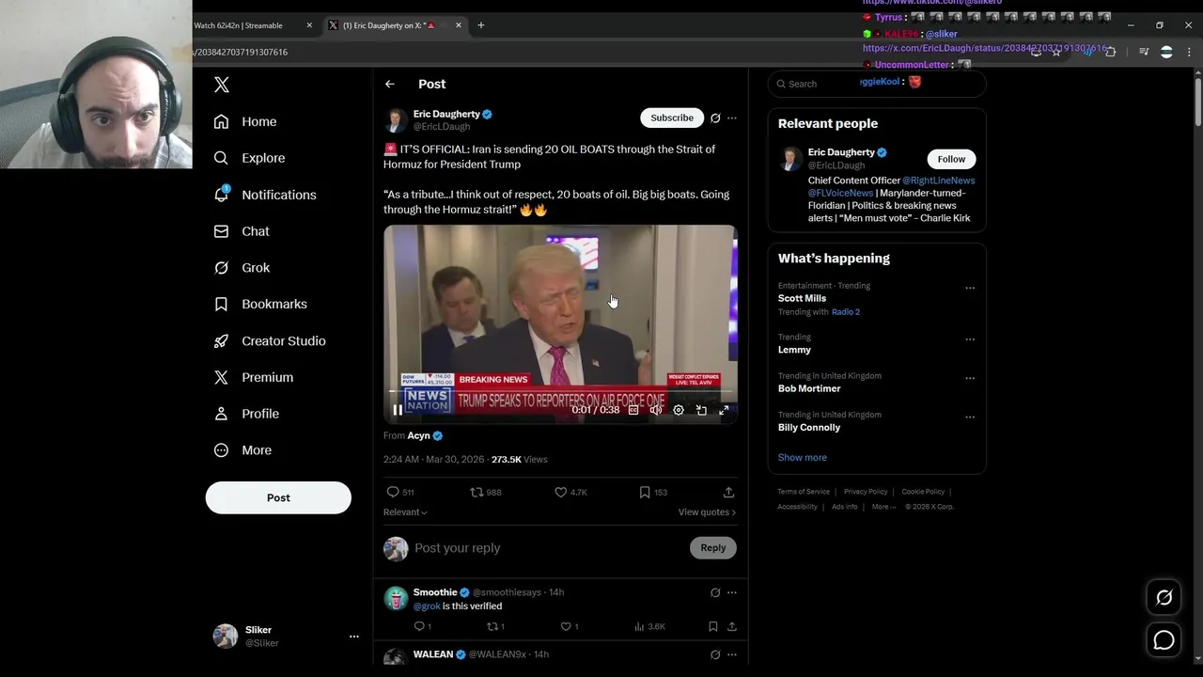The width and height of the screenshot is (1203, 677).
Task: Click the browser address bar
Action: click(x=601, y=53)
